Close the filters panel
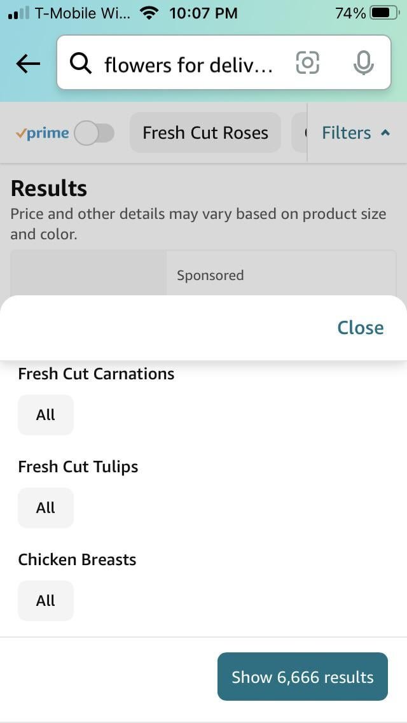The width and height of the screenshot is (407, 723). pos(360,327)
